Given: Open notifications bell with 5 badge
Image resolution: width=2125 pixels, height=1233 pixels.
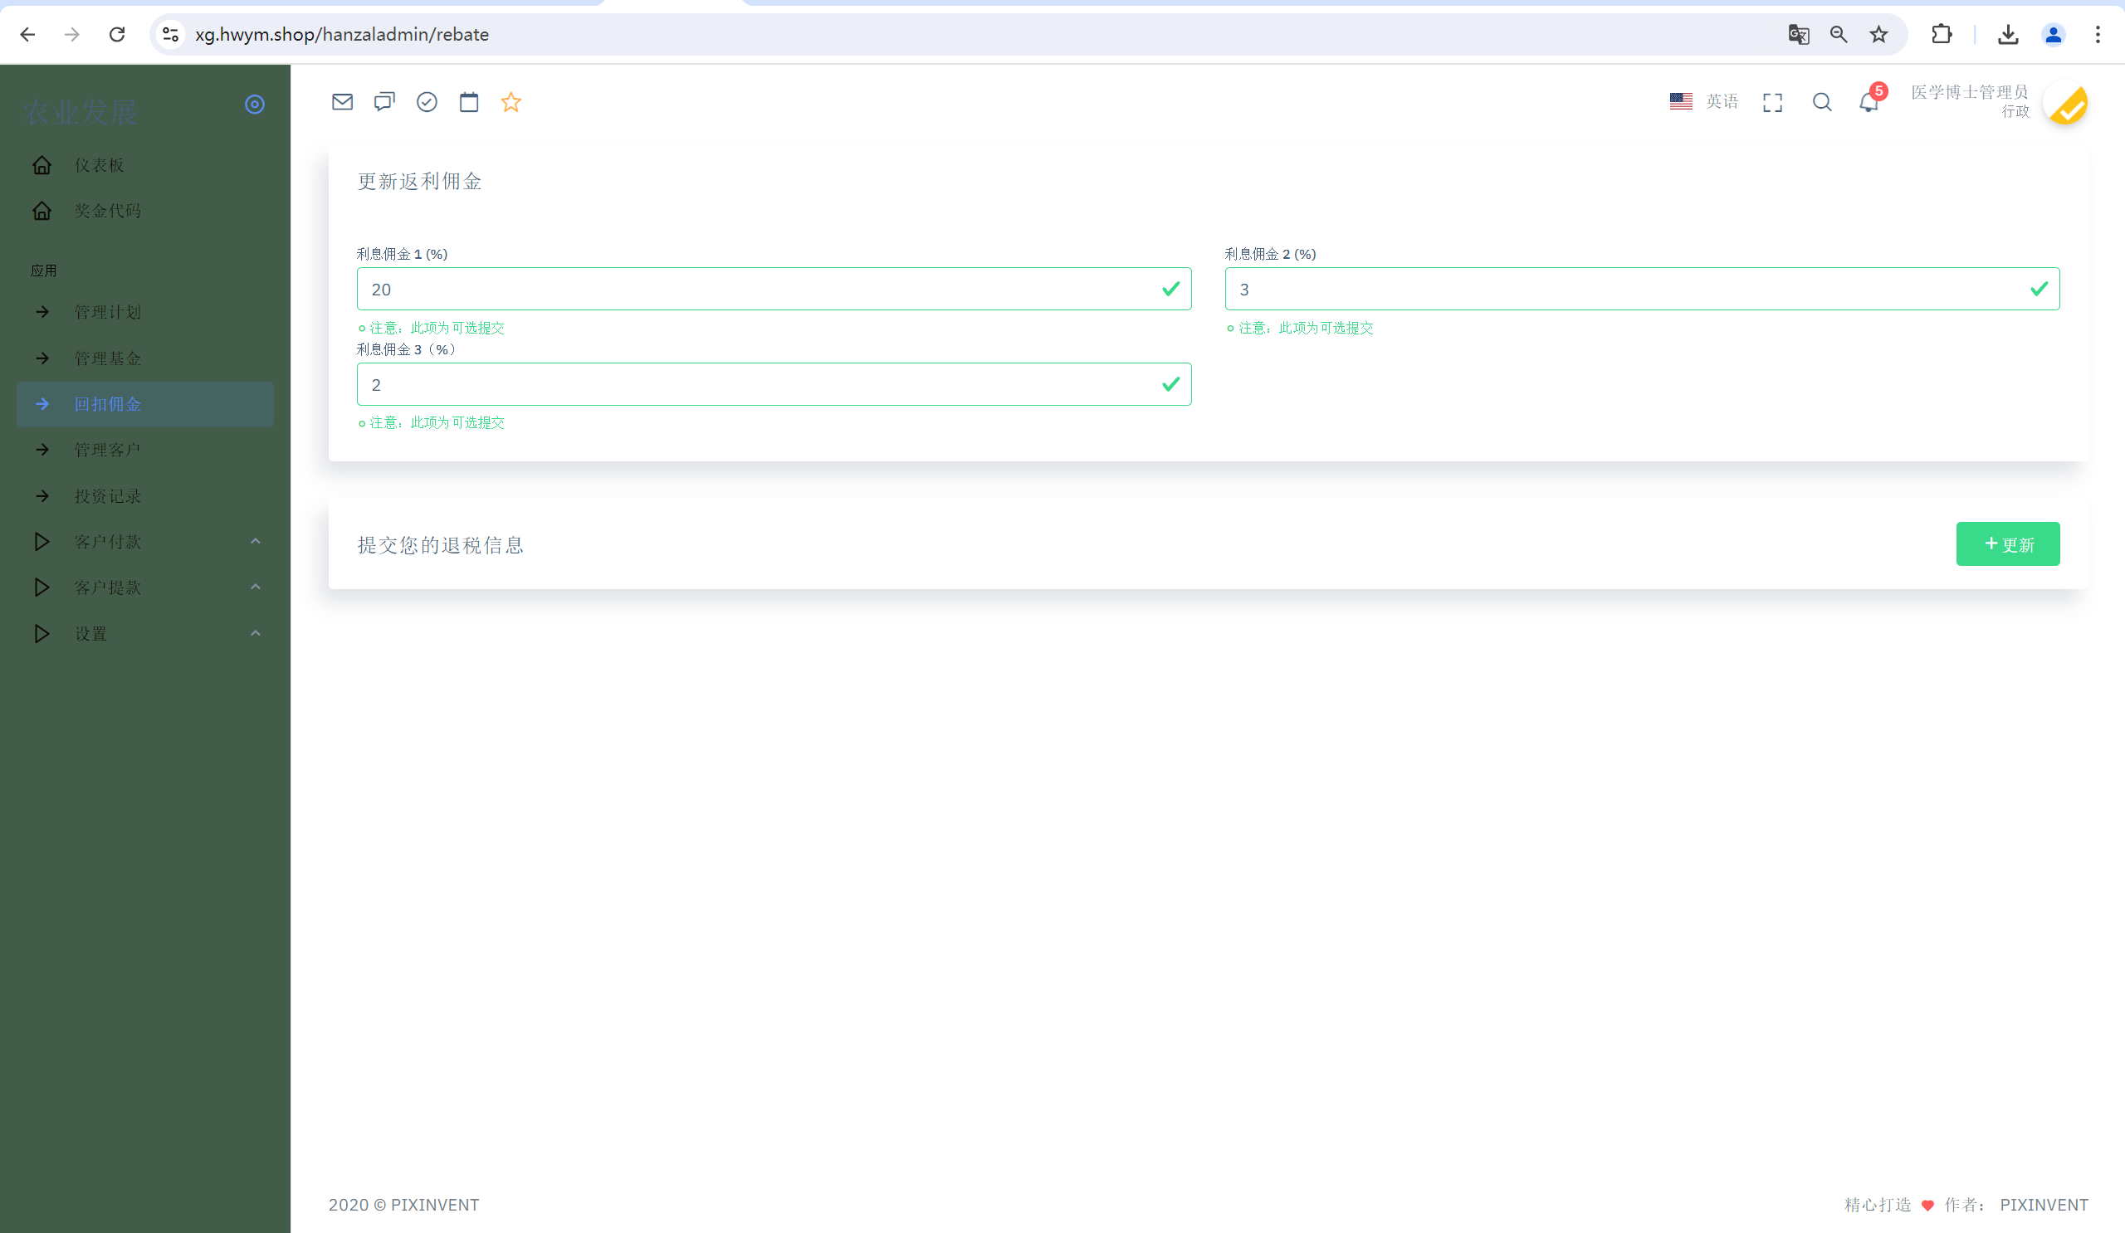Looking at the screenshot, I should point(1869,102).
